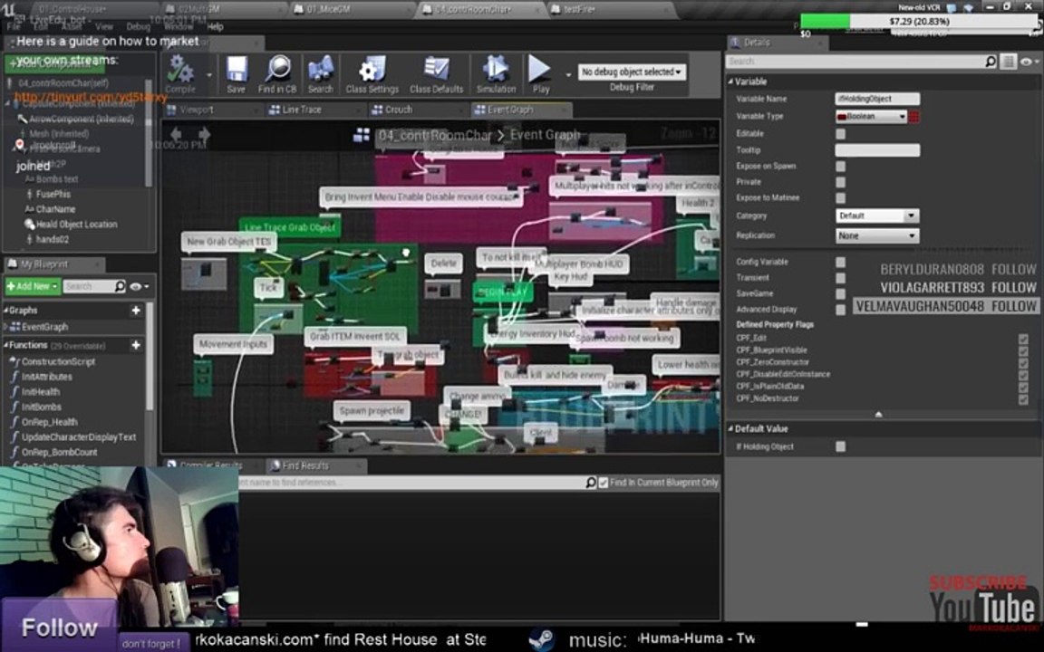Select FusePhis component
Screen dimensions: 1044x652
[x=53, y=195]
